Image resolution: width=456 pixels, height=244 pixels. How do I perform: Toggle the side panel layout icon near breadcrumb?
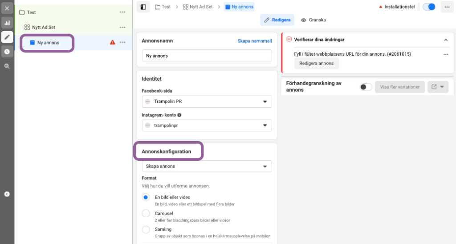coord(143,7)
